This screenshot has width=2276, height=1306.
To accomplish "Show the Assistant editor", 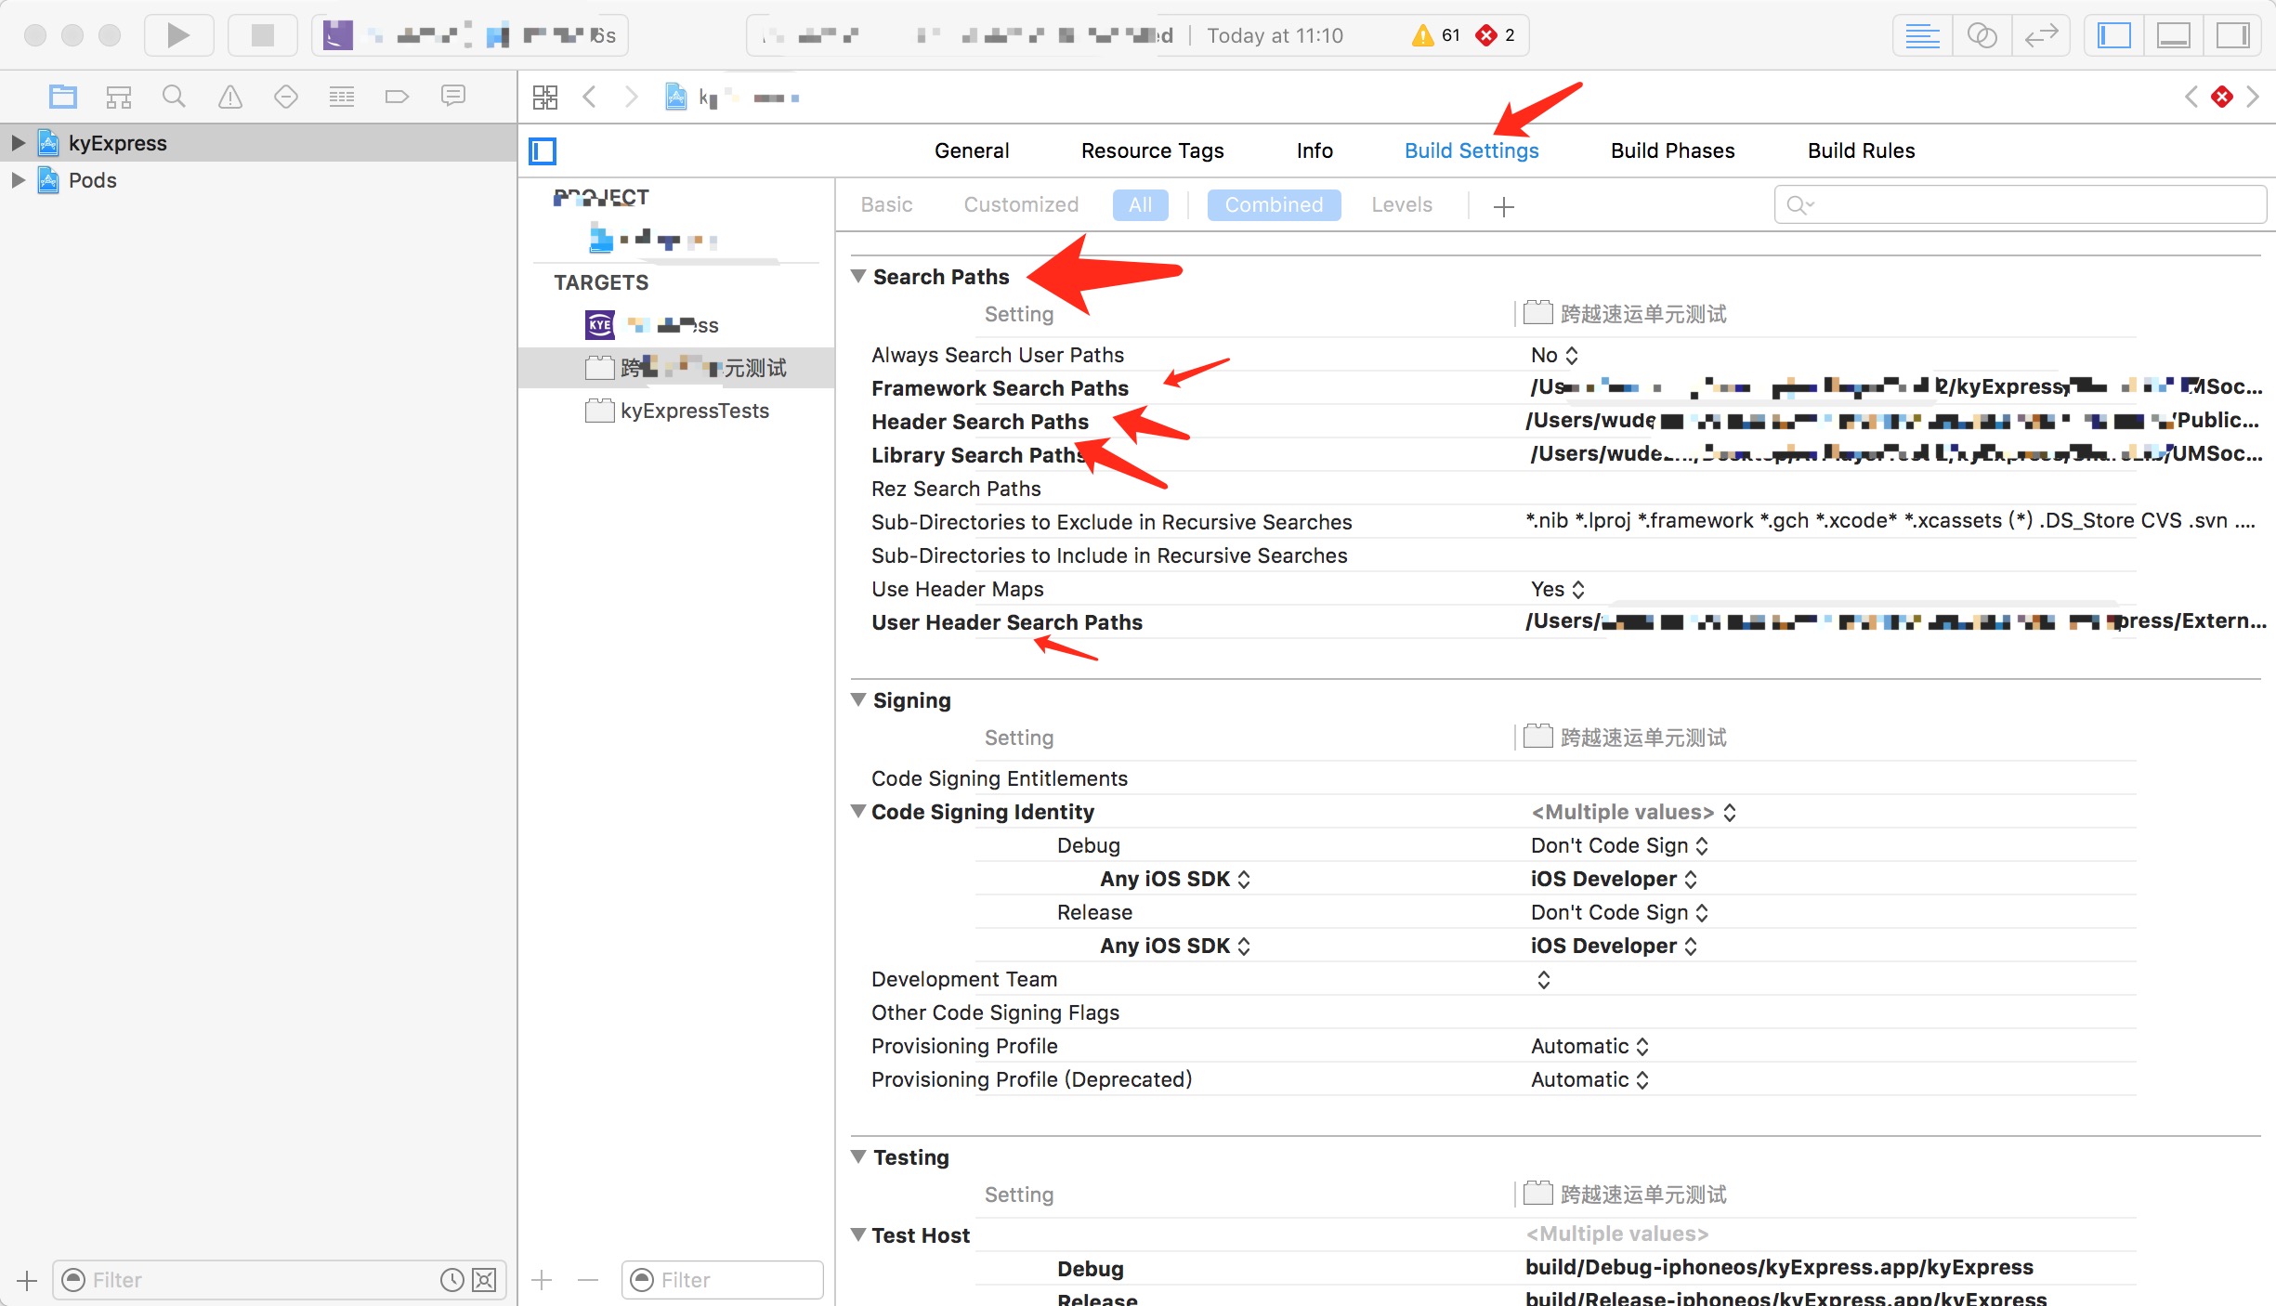I will coord(1982,35).
